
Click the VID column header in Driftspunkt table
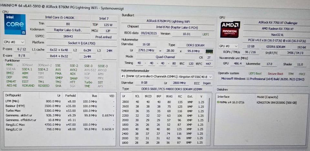point(112,96)
